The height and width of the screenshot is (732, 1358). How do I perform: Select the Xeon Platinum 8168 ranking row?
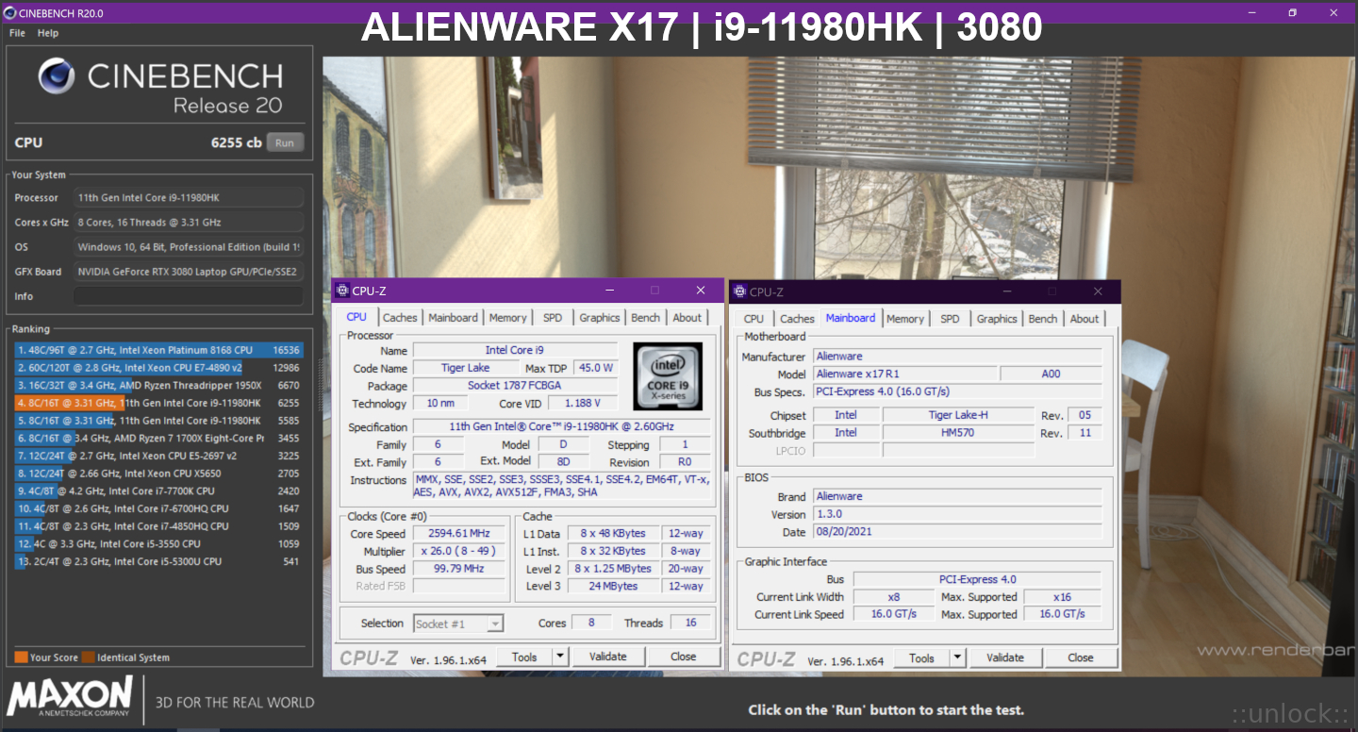click(x=158, y=350)
